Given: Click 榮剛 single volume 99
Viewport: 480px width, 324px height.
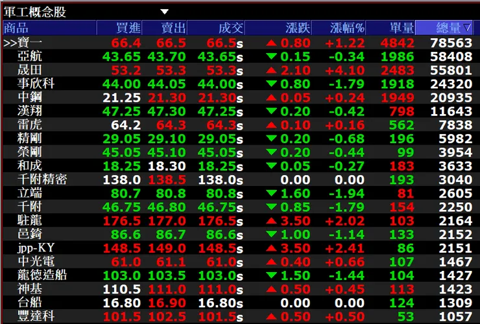Looking at the screenshot, I should [x=406, y=152].
